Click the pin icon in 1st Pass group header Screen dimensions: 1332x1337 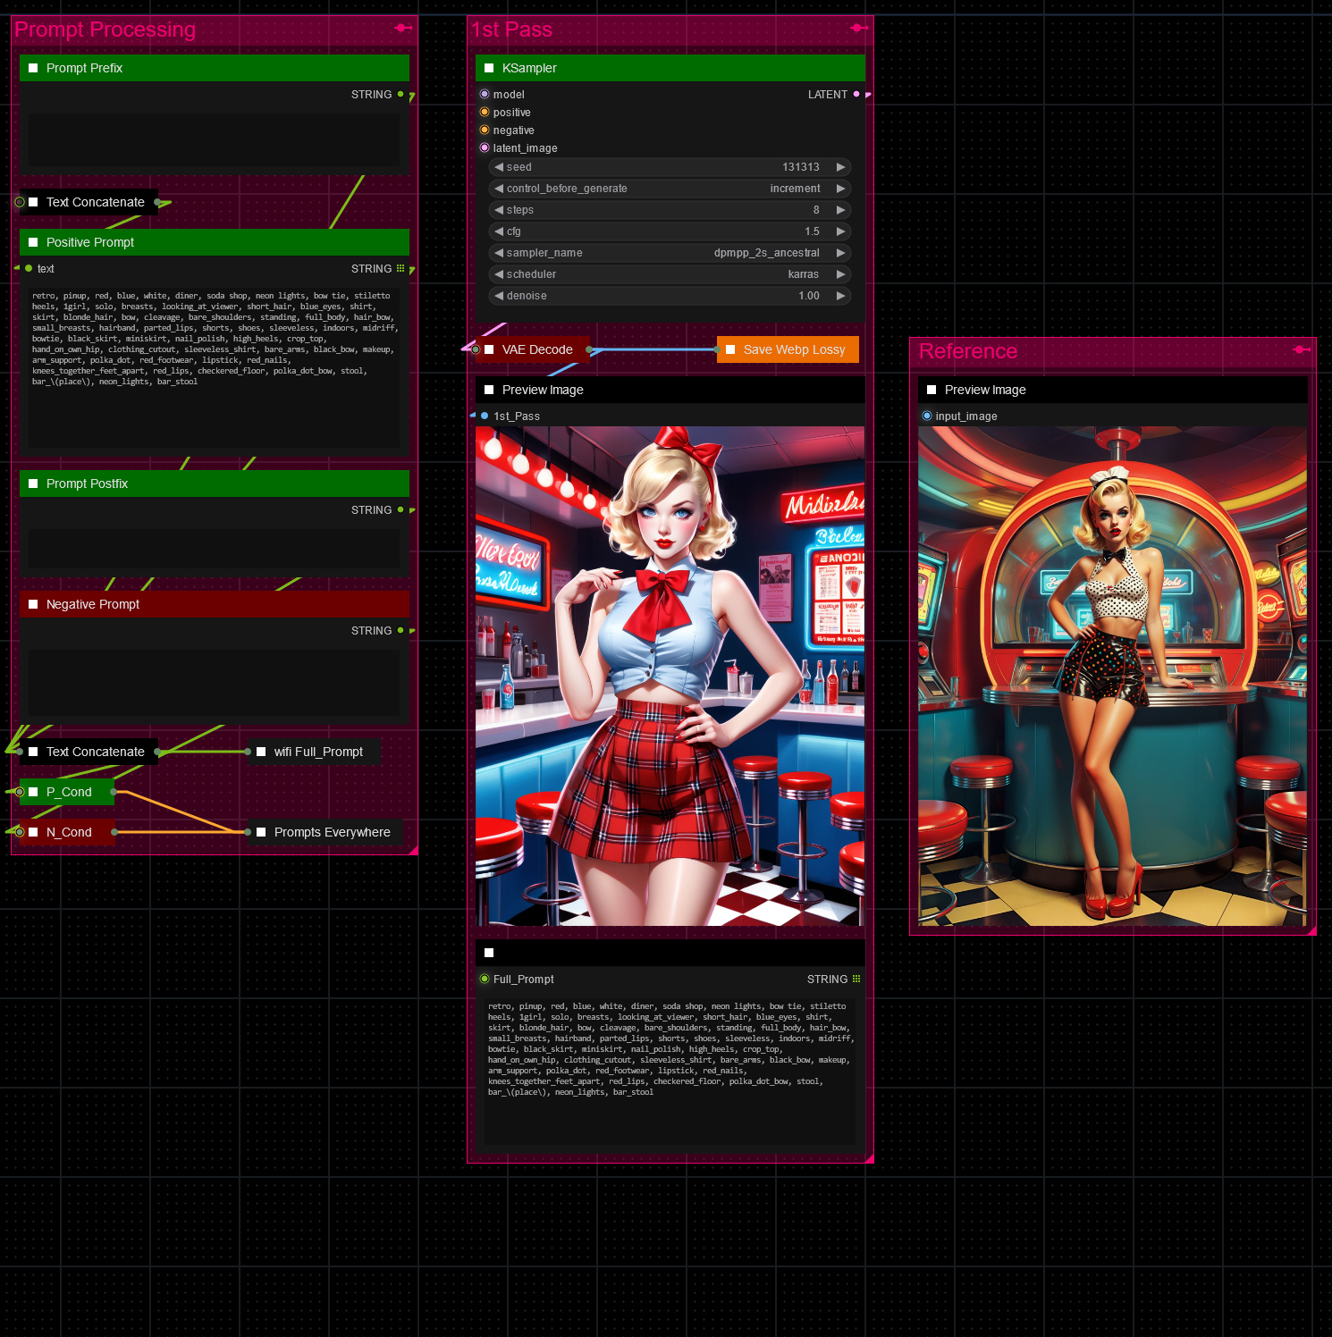[x=859, y=29]
